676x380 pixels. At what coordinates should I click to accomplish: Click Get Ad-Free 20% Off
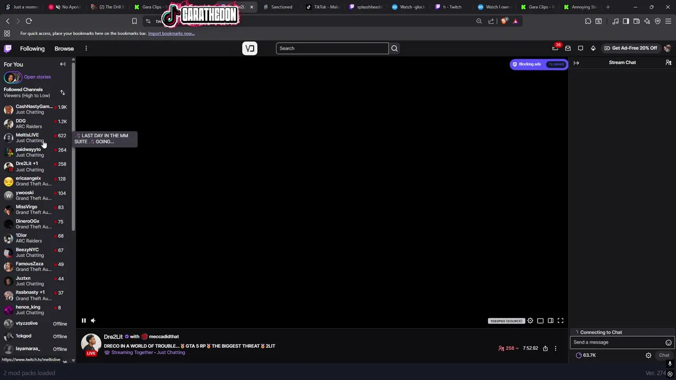click(631, 48)
